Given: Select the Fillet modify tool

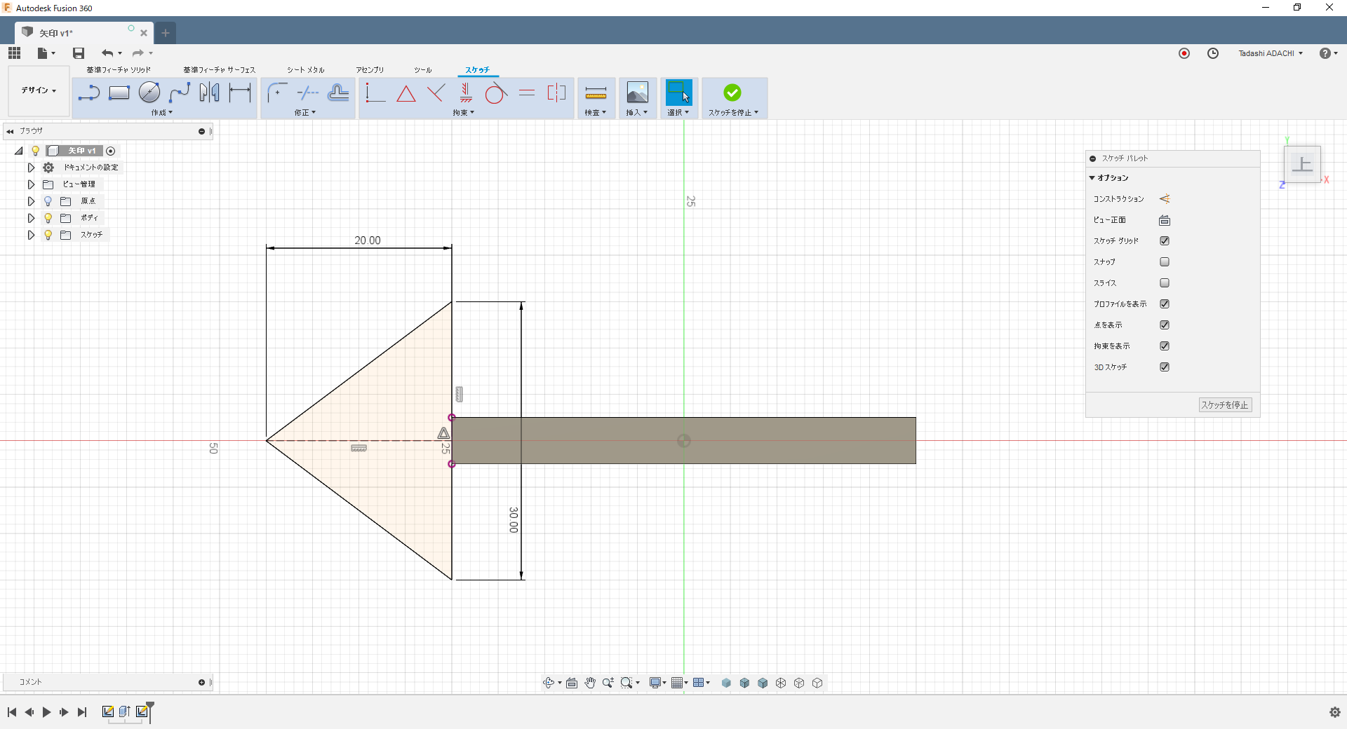Looking at the screenshot, I should [x=277, y=93].
